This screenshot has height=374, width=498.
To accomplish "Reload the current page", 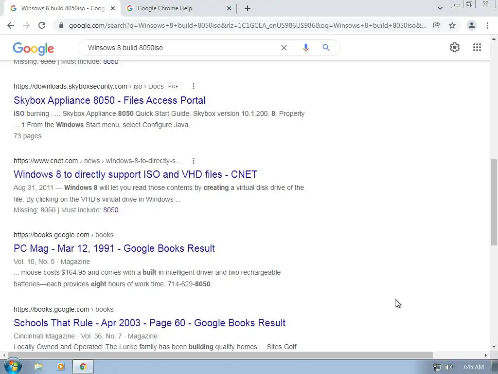I will (x=42, y=25).
